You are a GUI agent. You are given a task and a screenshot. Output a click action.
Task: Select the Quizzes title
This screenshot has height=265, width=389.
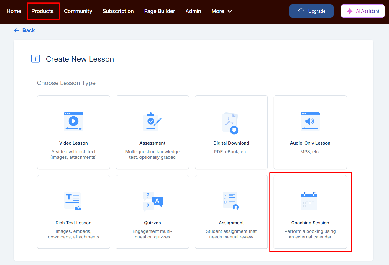pyautogui.click(x=152, y=223)
